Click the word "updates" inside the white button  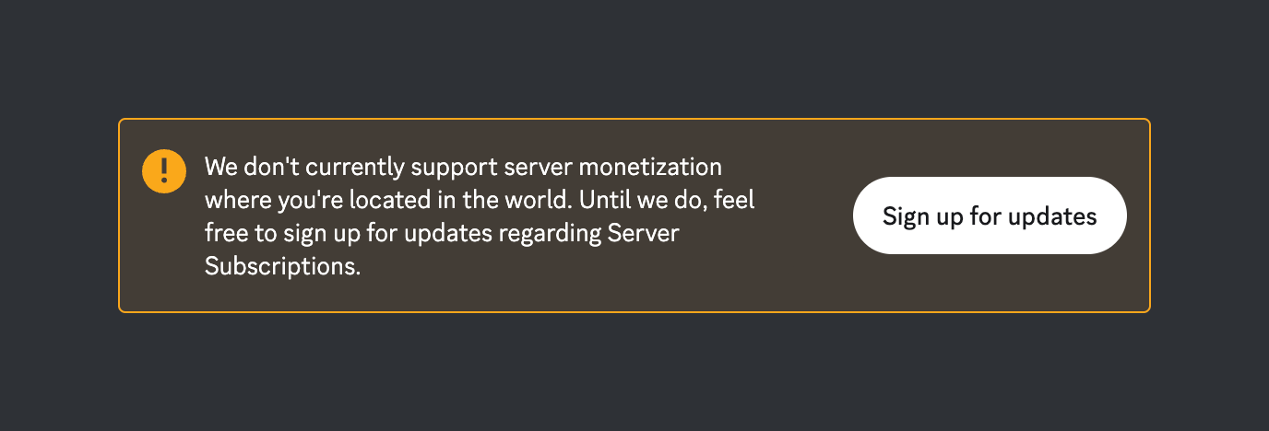click(1052, 216)
